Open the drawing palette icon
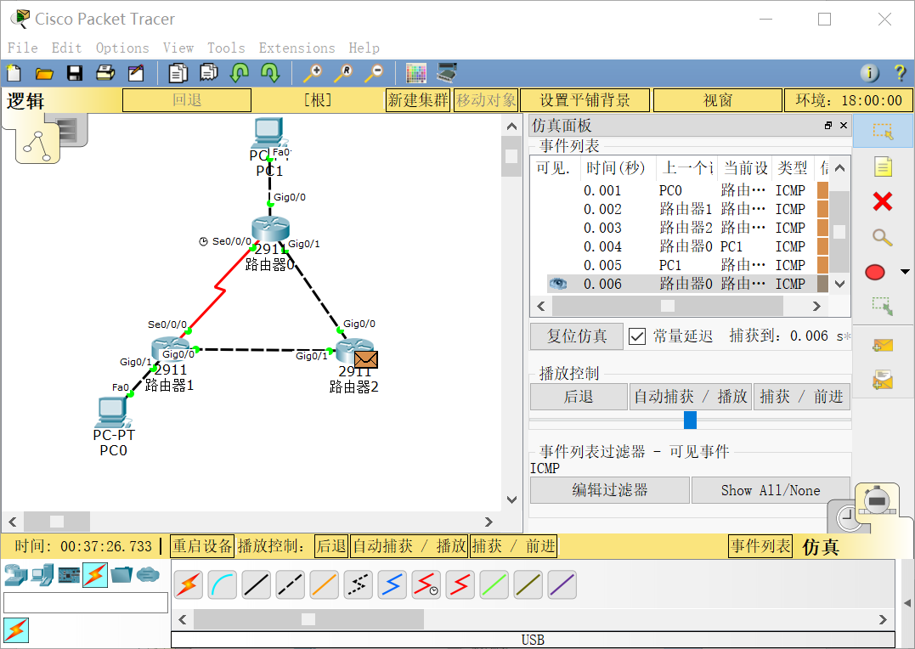Image resolution: width=915 pixels, height=649 pixels. point(416,74)
